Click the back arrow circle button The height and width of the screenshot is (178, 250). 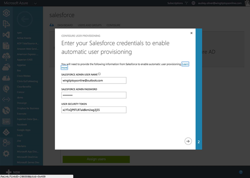pos(25,19)
